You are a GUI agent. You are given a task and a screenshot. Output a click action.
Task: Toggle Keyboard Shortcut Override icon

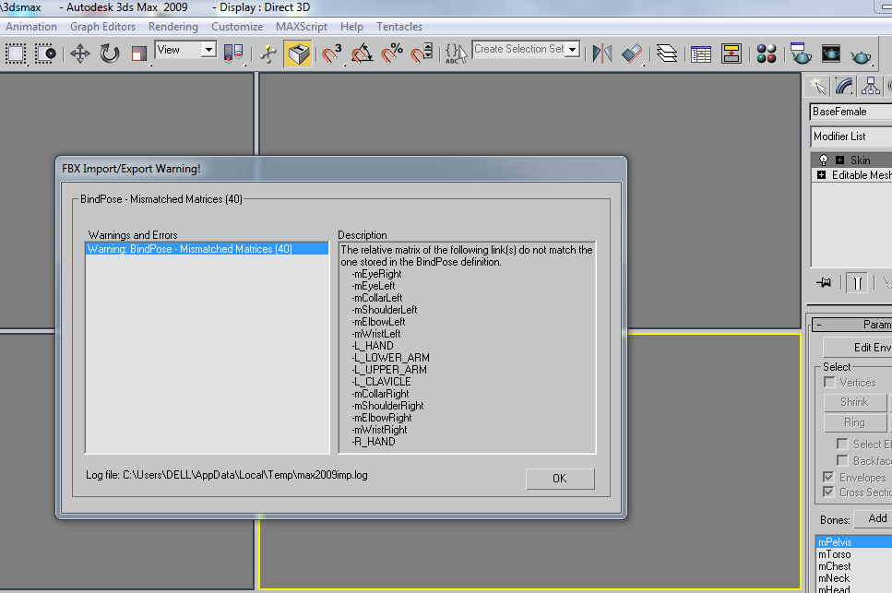(298, 54)
